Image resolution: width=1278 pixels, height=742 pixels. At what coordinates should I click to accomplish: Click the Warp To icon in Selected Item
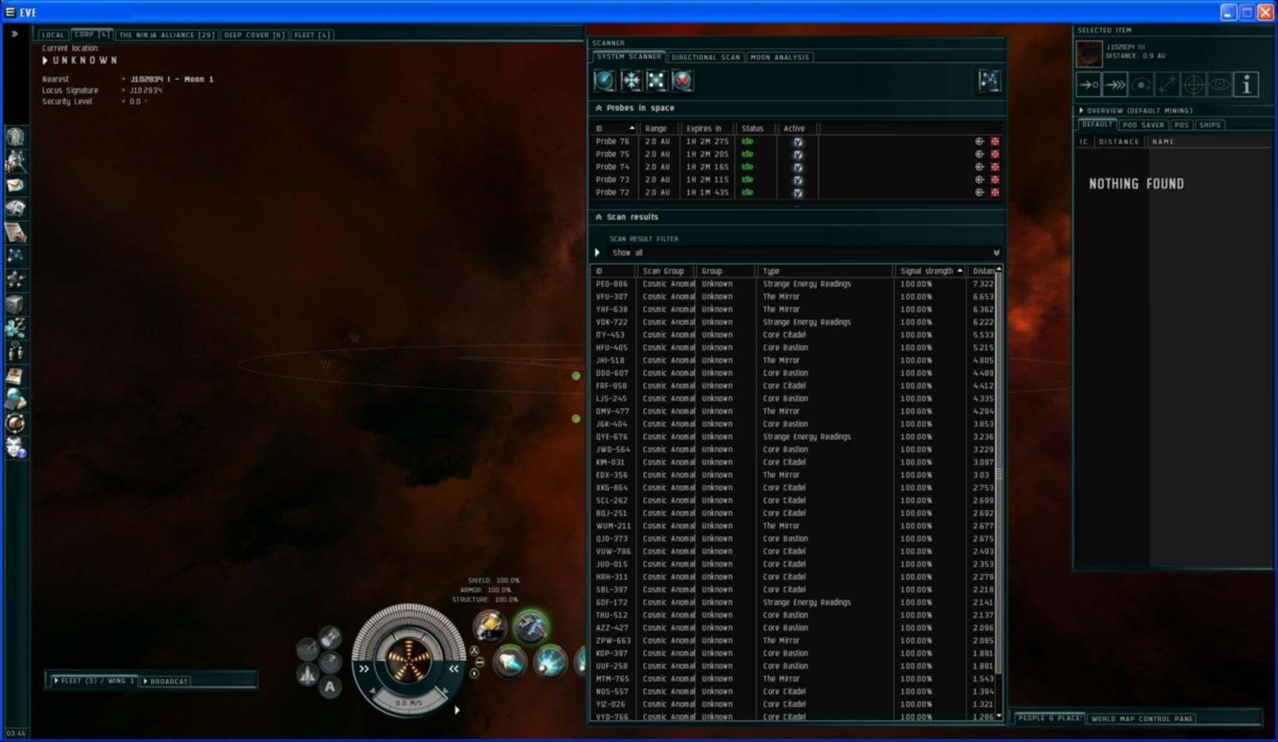click(x=1115, y=84)
